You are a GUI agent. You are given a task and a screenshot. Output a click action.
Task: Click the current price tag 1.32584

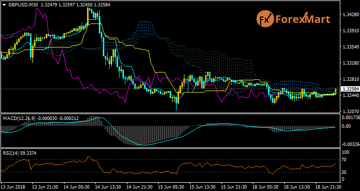(350, 89)
